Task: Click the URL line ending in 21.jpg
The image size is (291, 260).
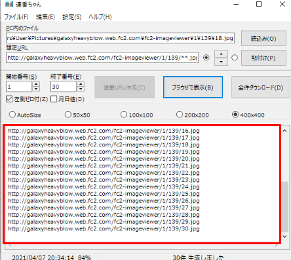Action: 104,166
